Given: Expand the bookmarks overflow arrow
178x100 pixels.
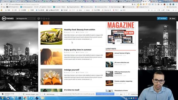Looking at the screenshot, I should [x=164, y=7].
